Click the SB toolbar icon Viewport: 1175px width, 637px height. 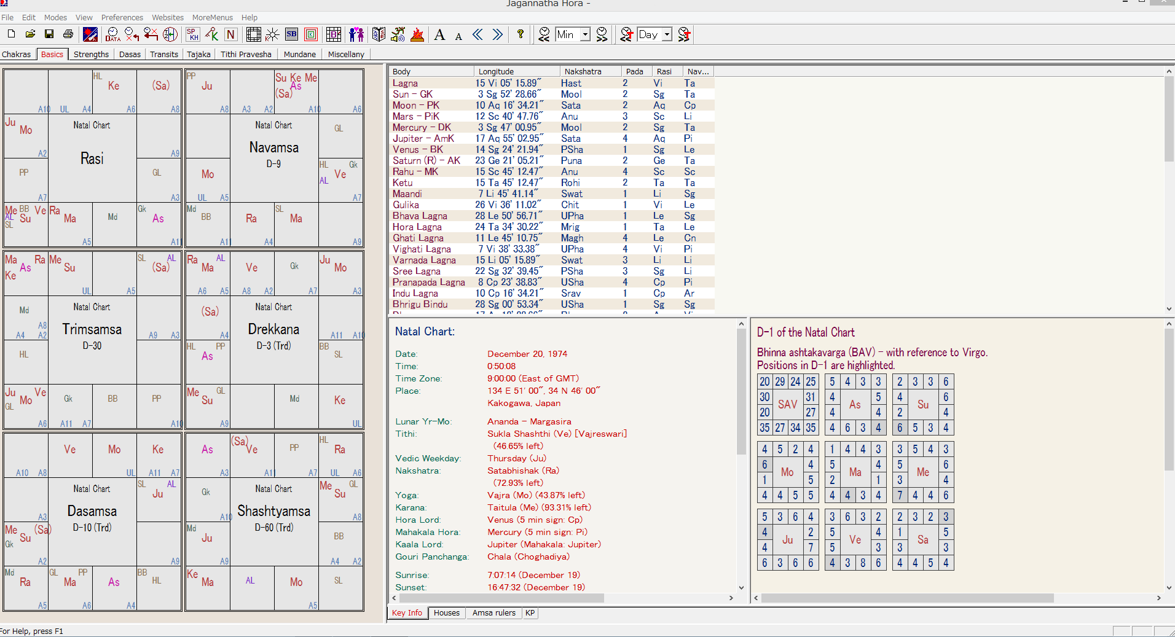click(x=291, y=34)
